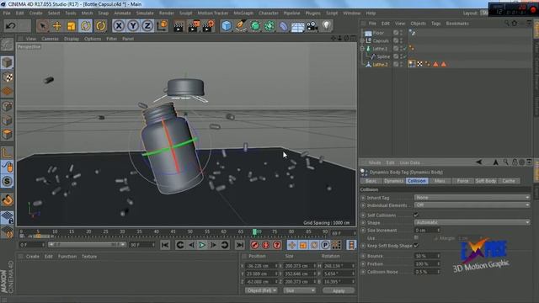Enable Axis mode L icon
The width and height of the screenshot is (539, 303).
pyautogui.click(x=8, y=152)
